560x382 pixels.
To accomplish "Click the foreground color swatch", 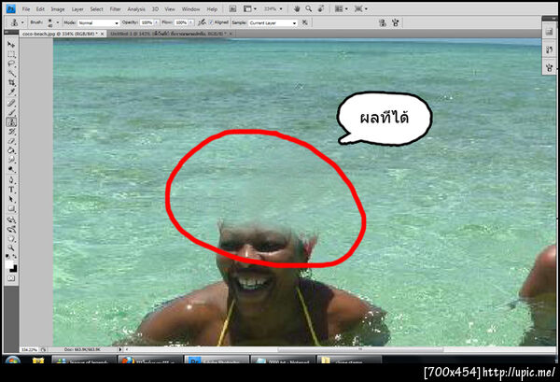I will point(9,264).
